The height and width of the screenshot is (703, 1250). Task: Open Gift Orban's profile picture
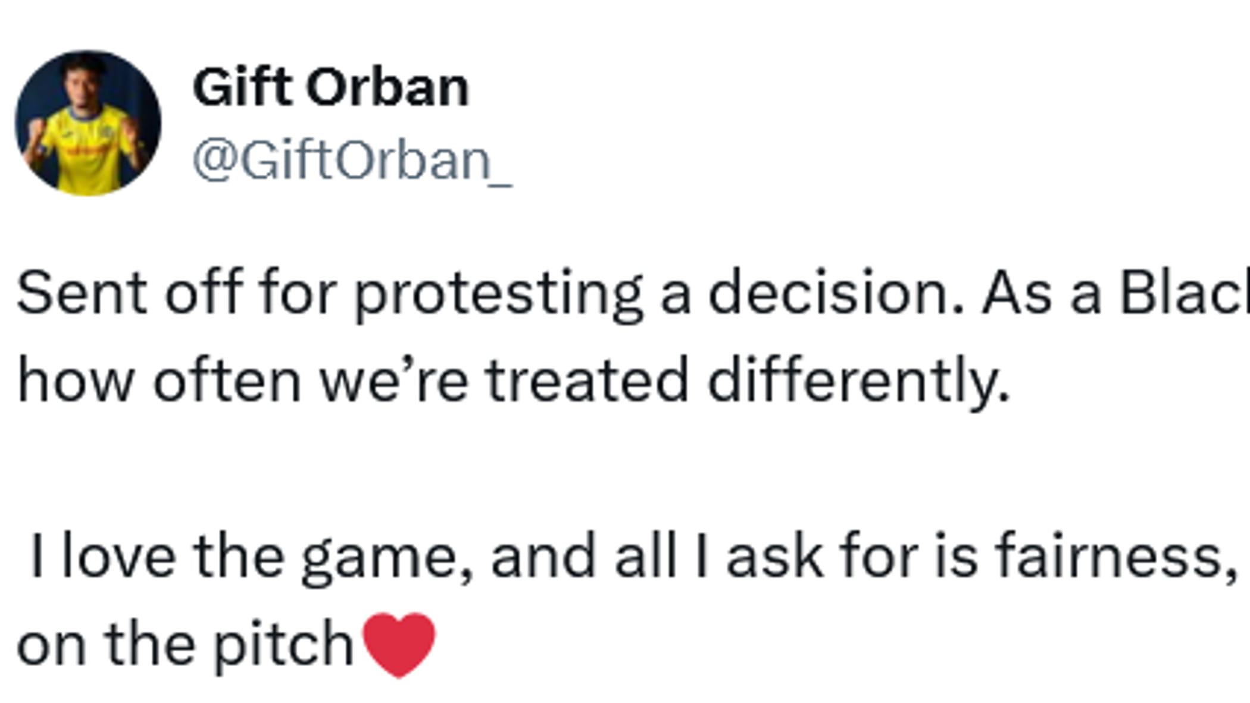88,123
